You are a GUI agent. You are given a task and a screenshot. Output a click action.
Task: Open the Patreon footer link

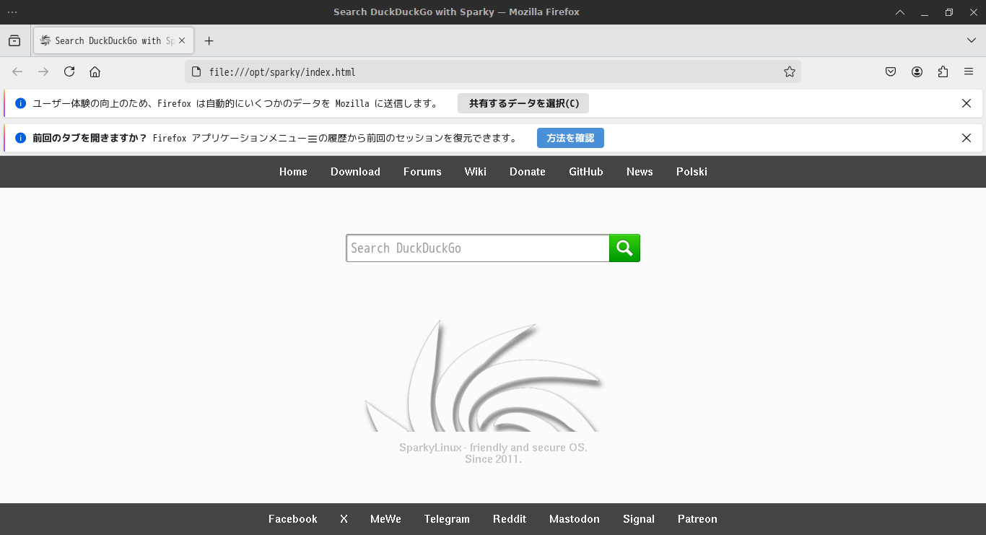(x=697, y=519)
